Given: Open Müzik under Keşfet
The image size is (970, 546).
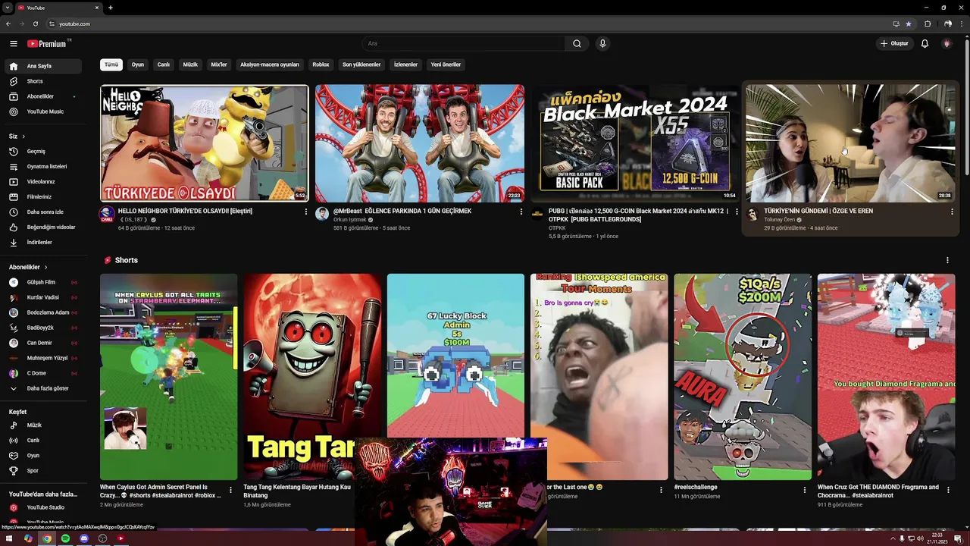Looking at the screenshot, I should click(x=42, y=425).
